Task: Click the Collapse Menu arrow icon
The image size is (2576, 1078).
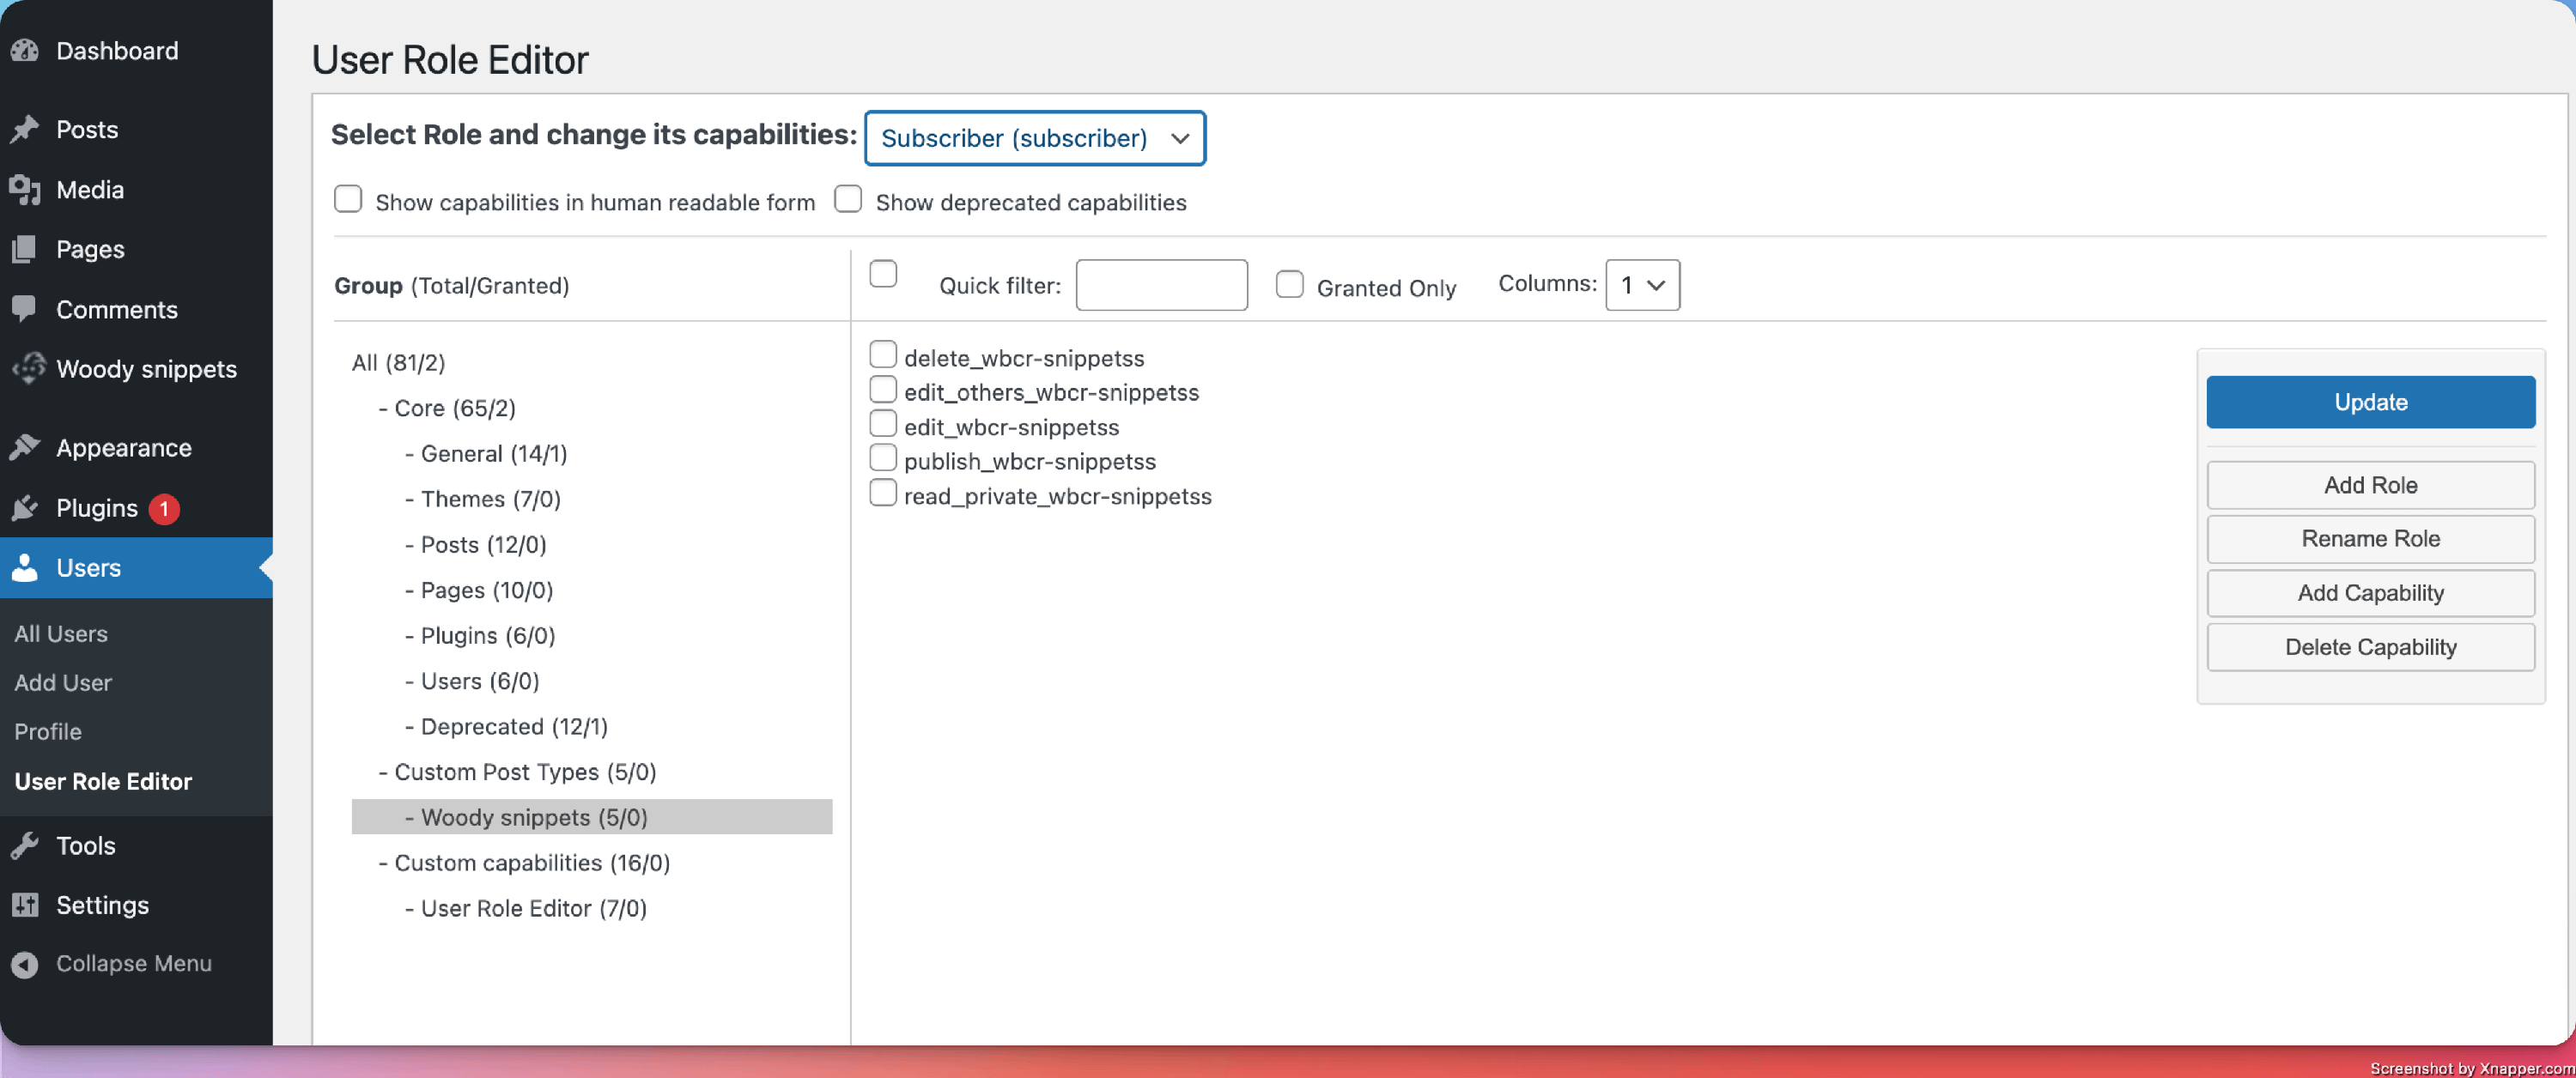Action: [25, 964]
